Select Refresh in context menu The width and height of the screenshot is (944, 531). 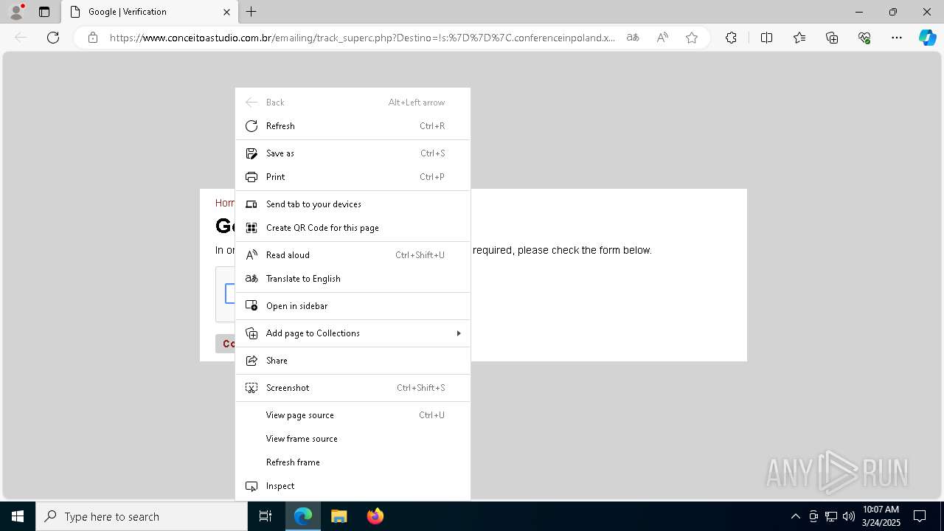[x=353, y=126]
